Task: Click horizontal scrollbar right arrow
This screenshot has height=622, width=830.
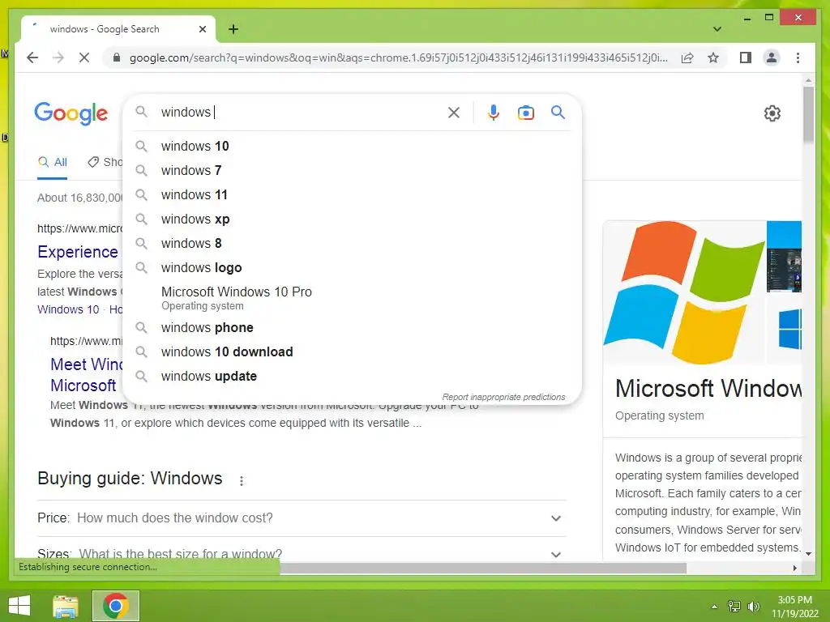Action: pyautogui.click(x=794, y=568)
